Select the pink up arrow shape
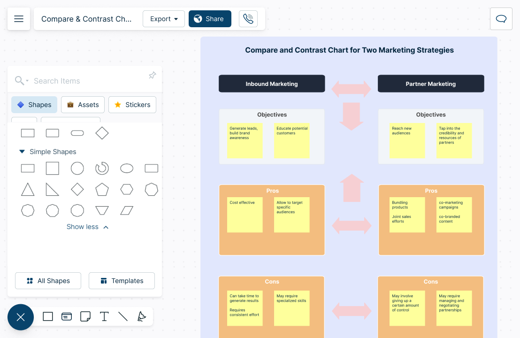 point(352,188)
